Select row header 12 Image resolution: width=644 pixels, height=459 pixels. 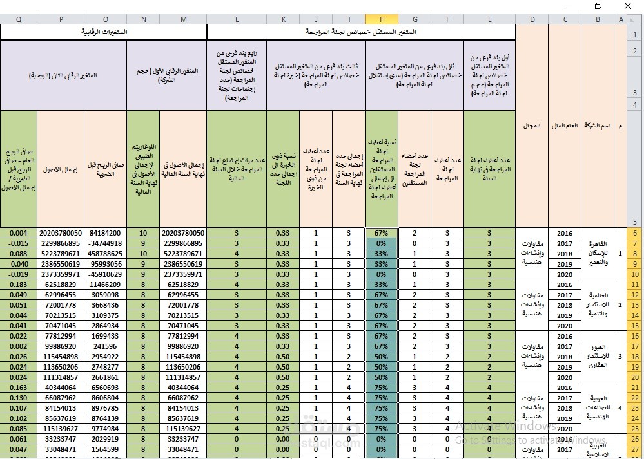635,295
